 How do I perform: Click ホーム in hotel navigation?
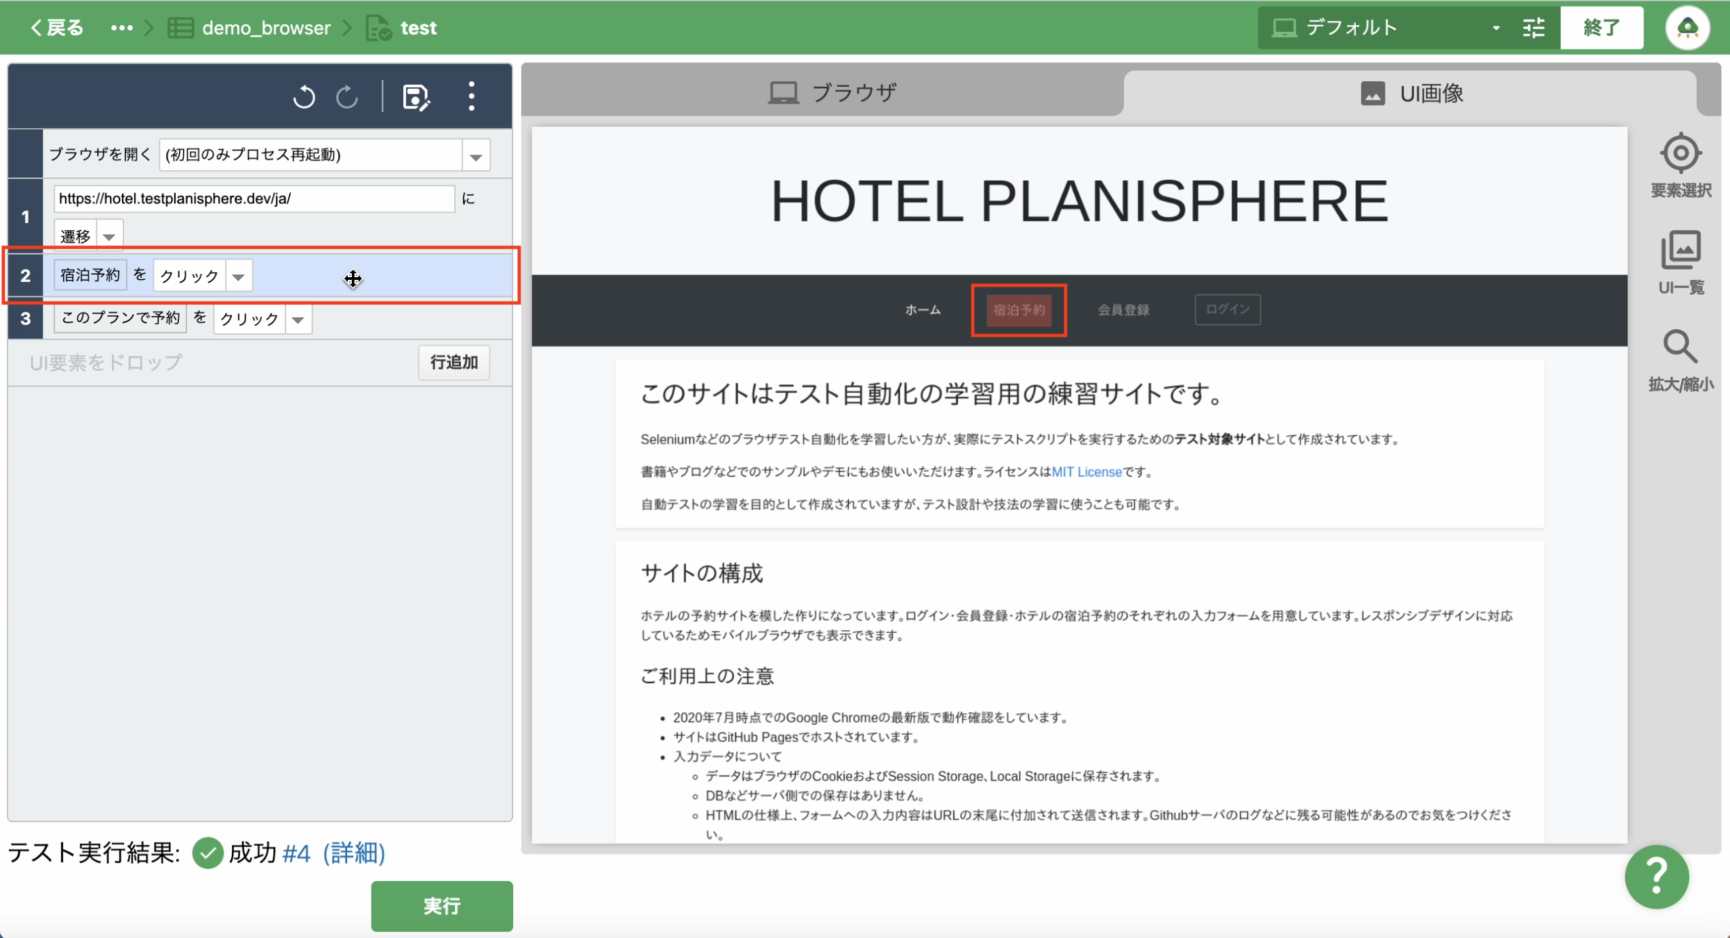tap(923, 310)
